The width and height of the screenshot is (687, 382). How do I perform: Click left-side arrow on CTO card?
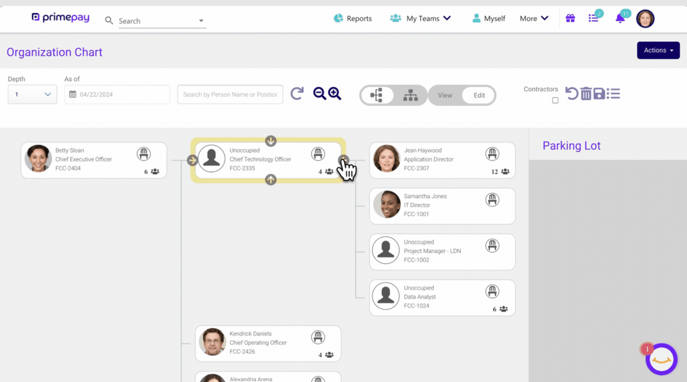192,160
